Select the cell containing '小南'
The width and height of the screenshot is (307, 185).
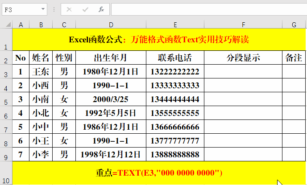click(41, 99)
